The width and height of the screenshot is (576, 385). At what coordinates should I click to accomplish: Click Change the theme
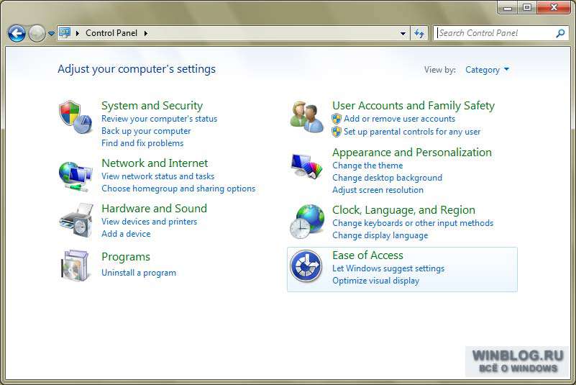click(x=367, y=166)
